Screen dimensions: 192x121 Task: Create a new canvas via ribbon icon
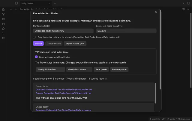tap(3, 19)
